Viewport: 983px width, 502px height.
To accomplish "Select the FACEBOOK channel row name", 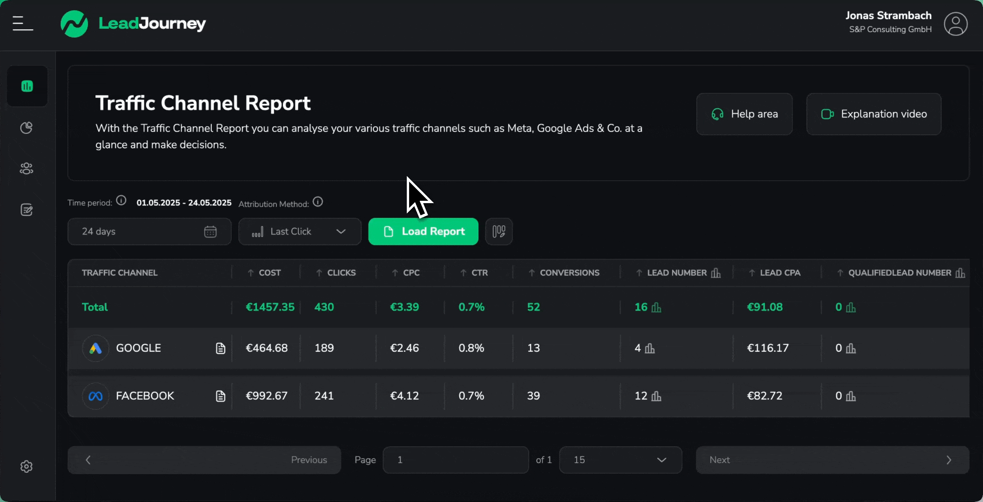I will (x=145, y=396).
